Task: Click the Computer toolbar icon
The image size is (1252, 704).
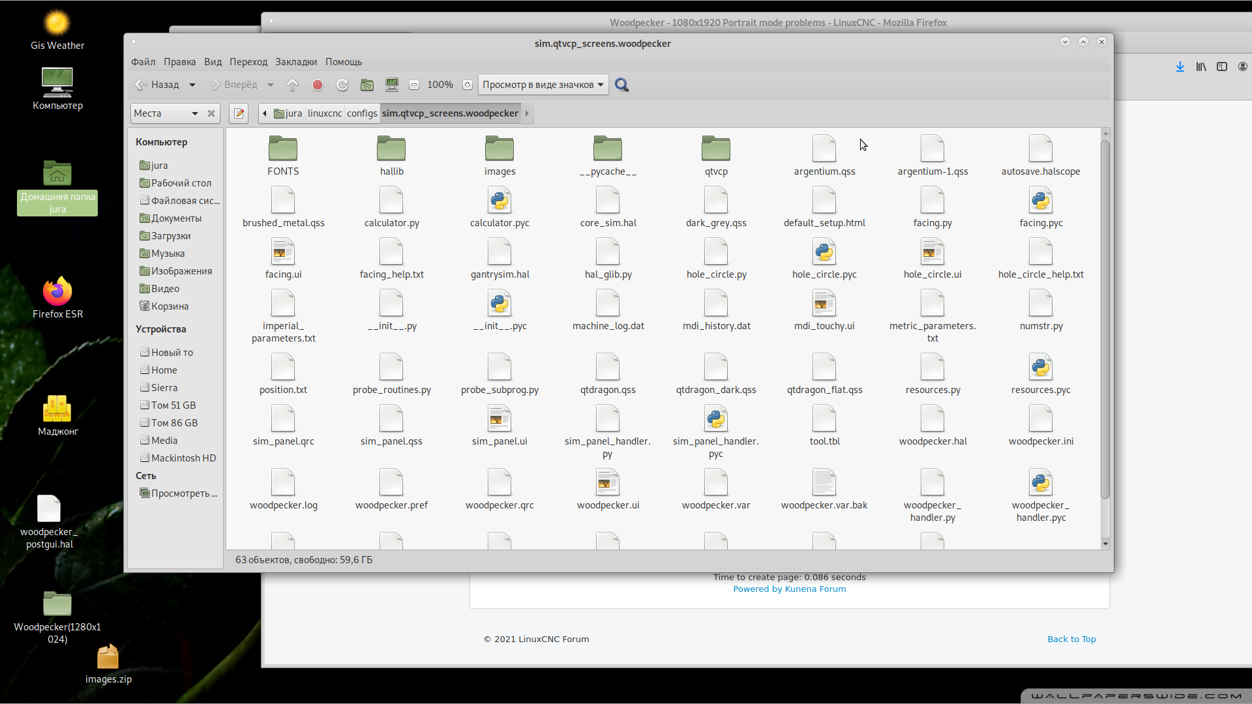Action: click(x=392, y=85)
